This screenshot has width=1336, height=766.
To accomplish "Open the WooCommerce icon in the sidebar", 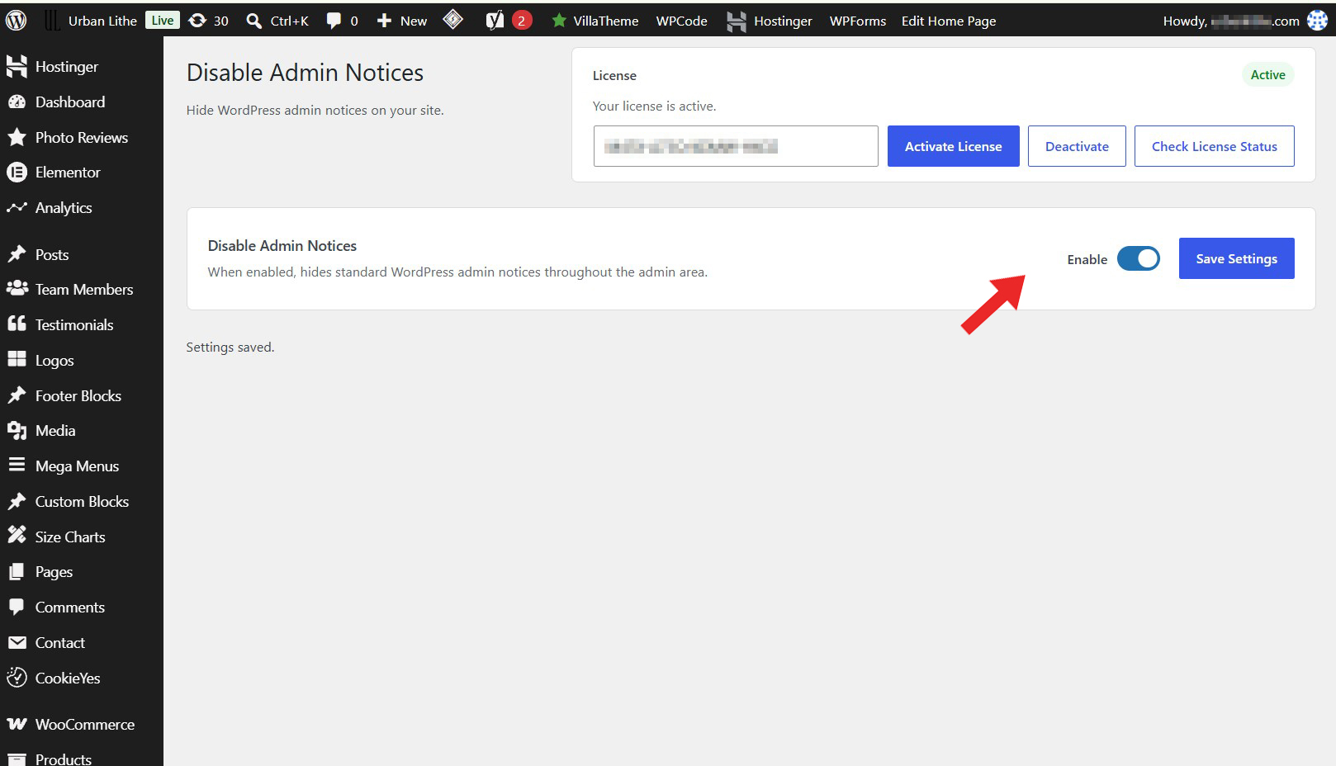I will pyautogui.click(x=17, y=725).
